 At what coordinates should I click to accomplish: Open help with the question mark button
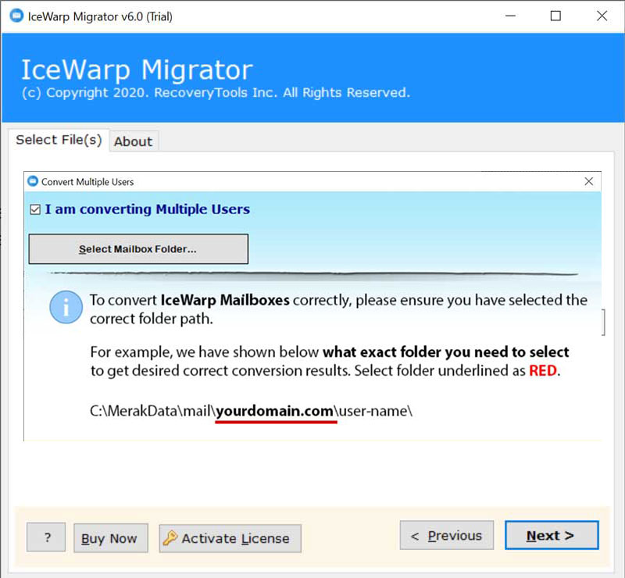tap(46, 537)
